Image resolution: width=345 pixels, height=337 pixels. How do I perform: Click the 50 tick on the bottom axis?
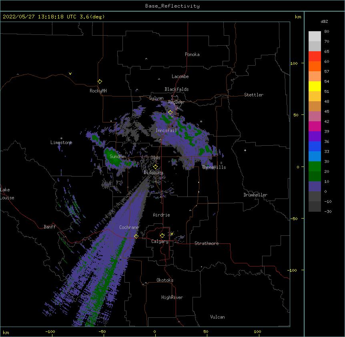pyautogui.click(x=206, y=331)
